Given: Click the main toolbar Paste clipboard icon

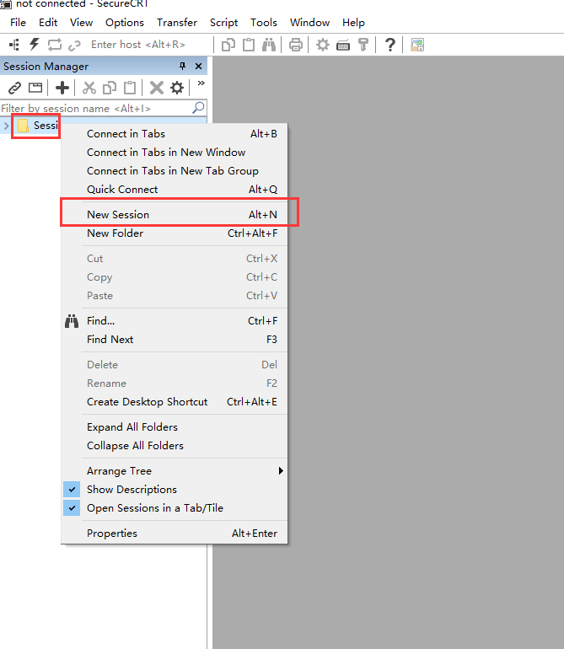Looking at the screenshot, I should tap(249, 45).
